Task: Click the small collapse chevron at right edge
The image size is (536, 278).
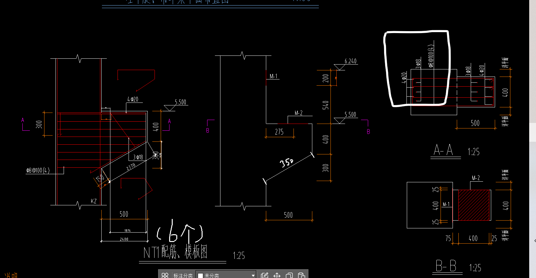Action: [x=535, y=241]
